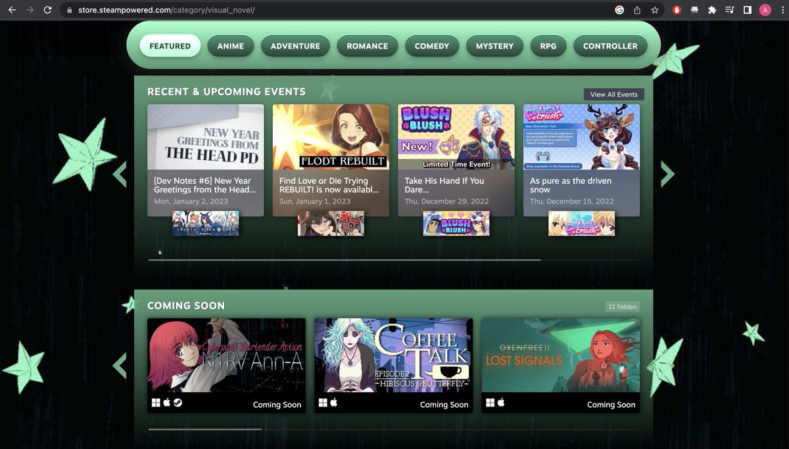
Task: Select the Mystery tab
Action: (494, 46)
